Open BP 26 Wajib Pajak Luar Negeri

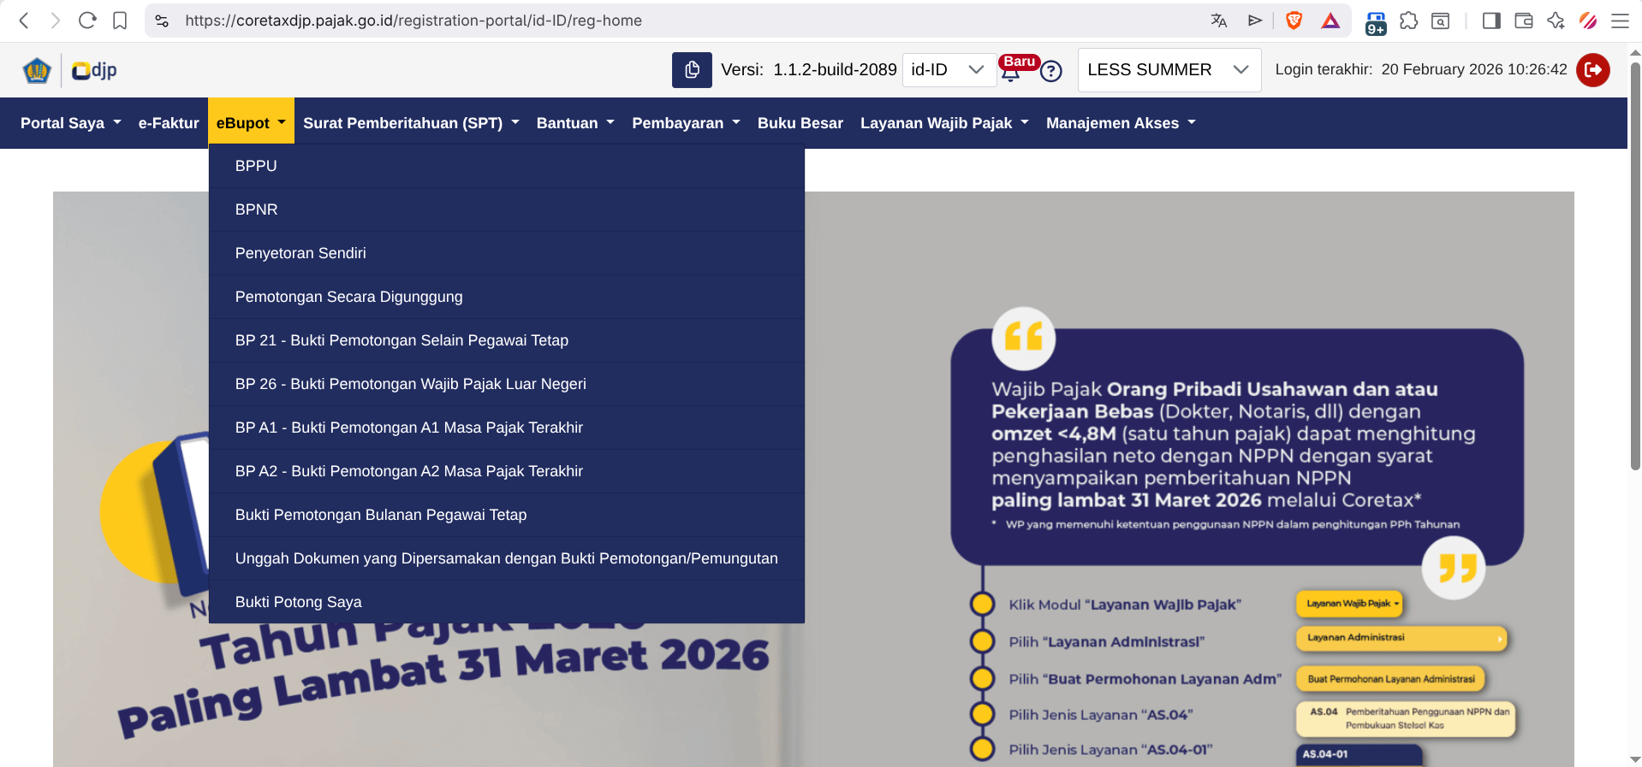[507, 384]
